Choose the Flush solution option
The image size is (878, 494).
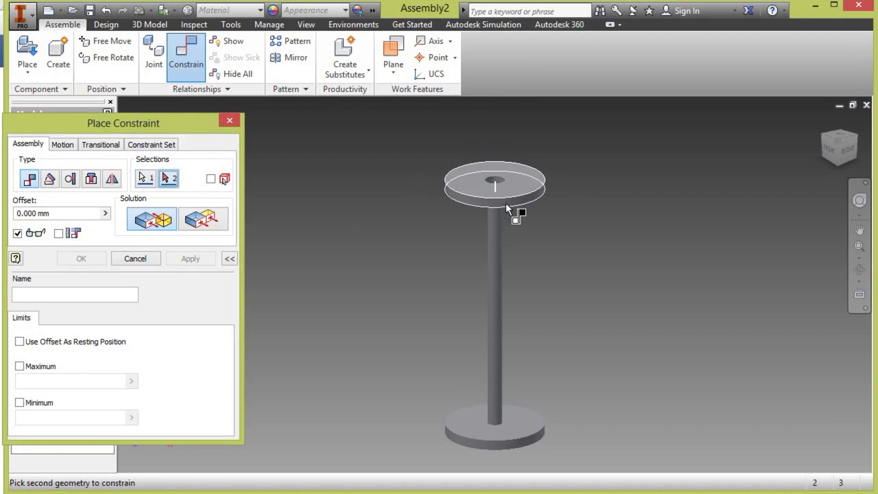tap(203, 220)
